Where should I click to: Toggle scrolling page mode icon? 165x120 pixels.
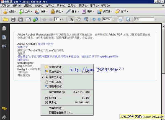(120, 19)
